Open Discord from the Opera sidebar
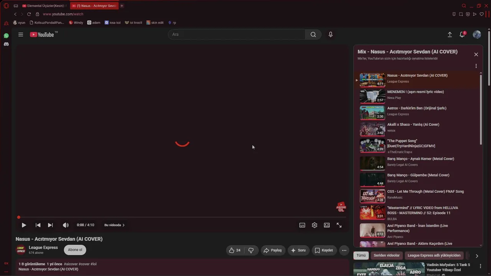The image size is (491, 276). tap(6, 44)
